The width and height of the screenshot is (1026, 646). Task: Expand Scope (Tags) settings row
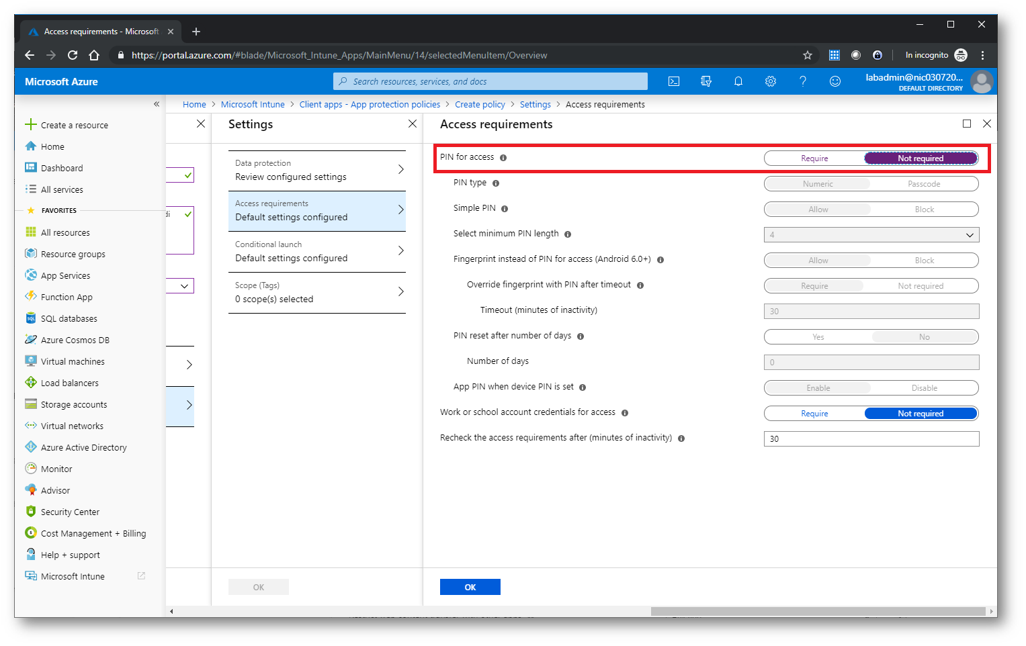pyautogui.click(x=317, y=293)
